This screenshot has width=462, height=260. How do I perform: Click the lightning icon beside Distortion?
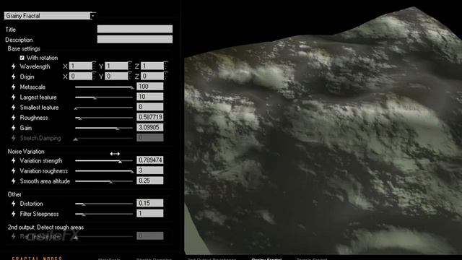(13, 204)
